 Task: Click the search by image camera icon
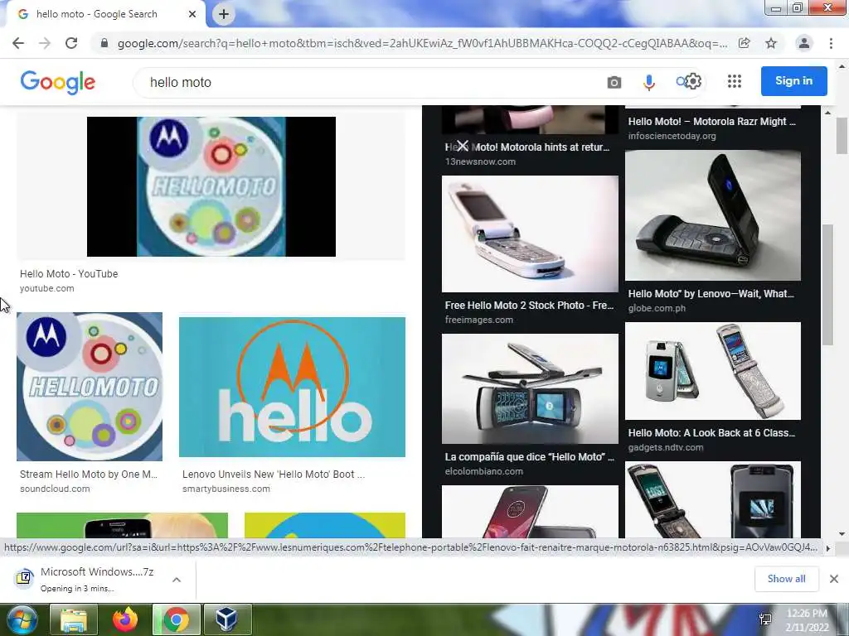coord(614,82)
